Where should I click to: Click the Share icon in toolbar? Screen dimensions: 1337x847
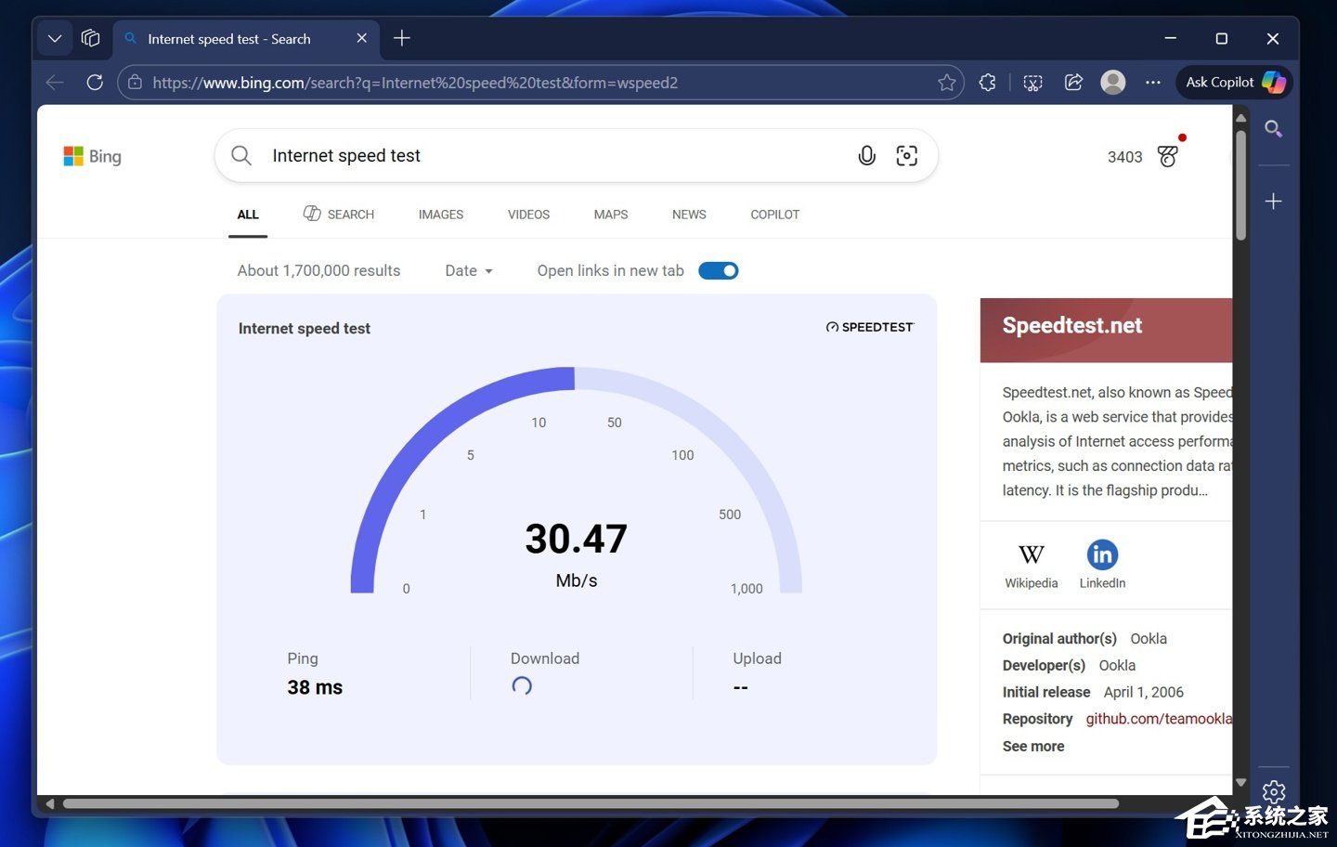point(1073,83)
